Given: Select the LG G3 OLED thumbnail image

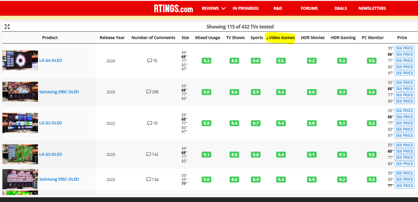Looking at the screenshot, I should point(20,154).
